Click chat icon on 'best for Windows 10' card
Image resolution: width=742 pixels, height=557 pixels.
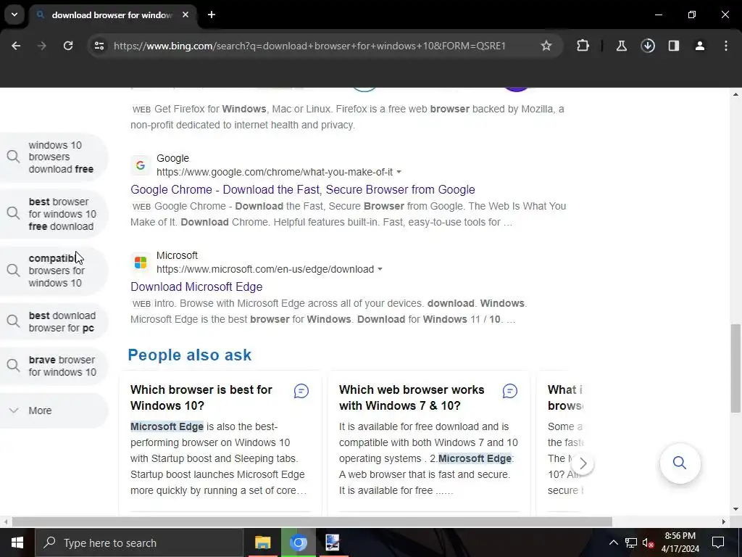(301, 391)
